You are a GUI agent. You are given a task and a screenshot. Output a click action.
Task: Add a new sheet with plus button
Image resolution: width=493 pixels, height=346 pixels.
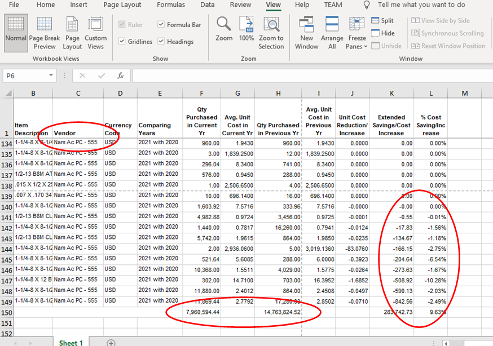point(111,343)
